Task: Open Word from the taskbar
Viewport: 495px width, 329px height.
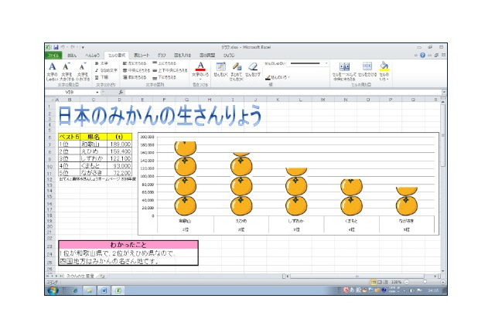Action: pyautogui.click(x=104, y=290)
